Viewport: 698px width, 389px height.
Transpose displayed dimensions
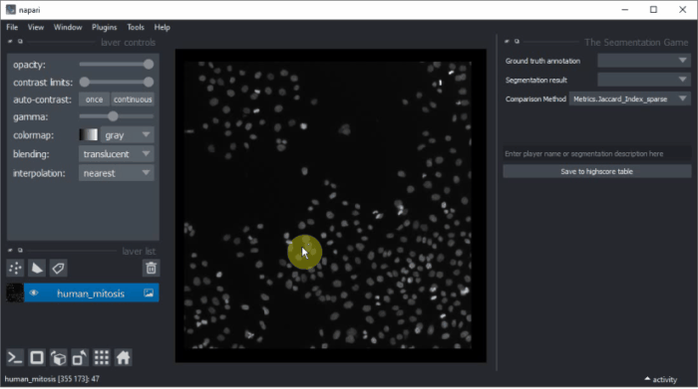click(x=80, y=357)
